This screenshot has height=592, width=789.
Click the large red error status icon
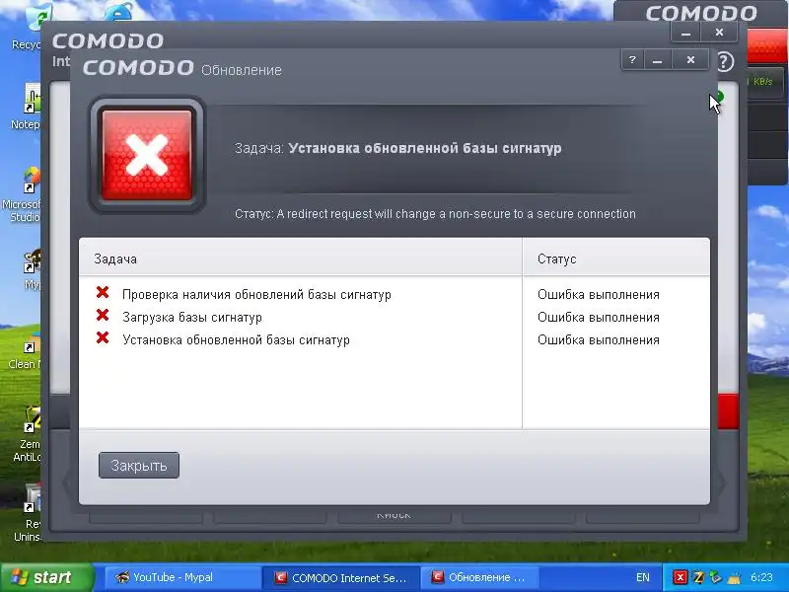coord(147,155)
